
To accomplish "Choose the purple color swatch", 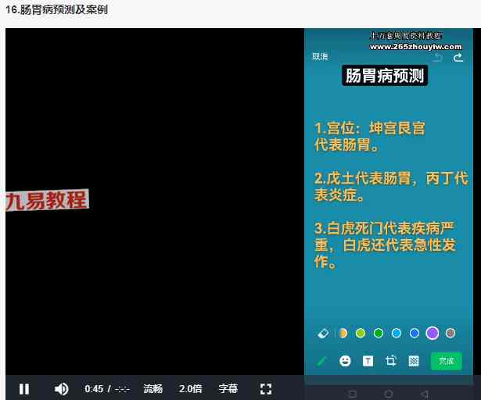I will pyautogui.click(x=432, y=334).
